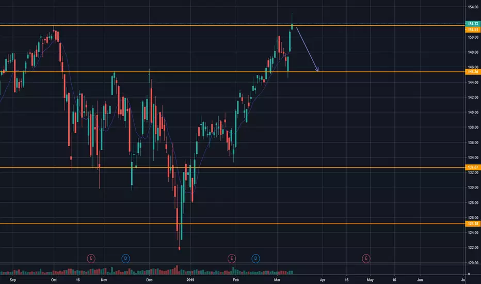Select the current price label 151.73
Image resolution: width=481 pixels, height=284 pixels.
[473, 24]
